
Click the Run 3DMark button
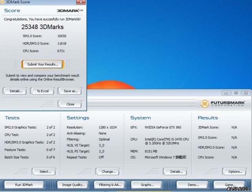pyautogui.click(x=24, y=185)
